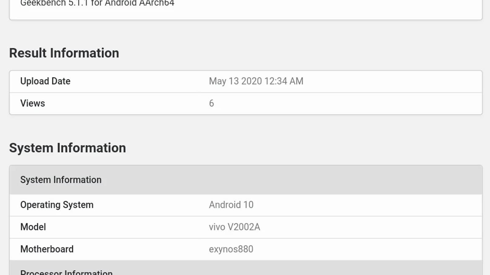Click the Model row label
Screen dimensions: 490x275
click(33, 227)
